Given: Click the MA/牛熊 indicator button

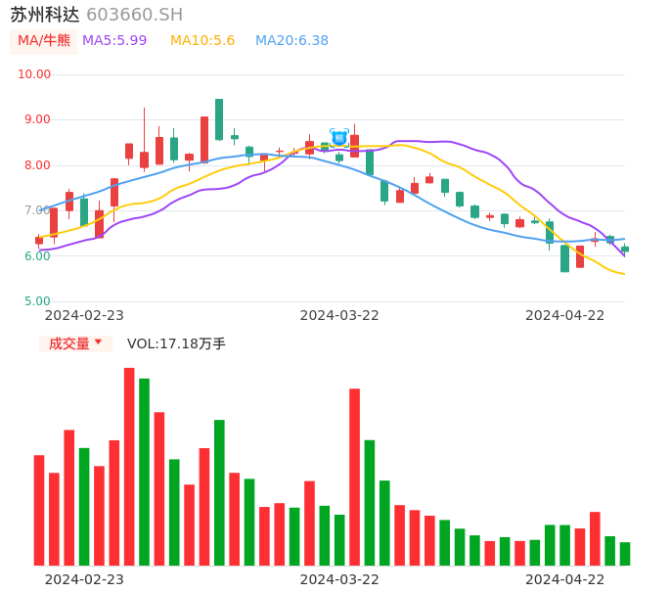Looking at the screenshot, I should point(44,41).
